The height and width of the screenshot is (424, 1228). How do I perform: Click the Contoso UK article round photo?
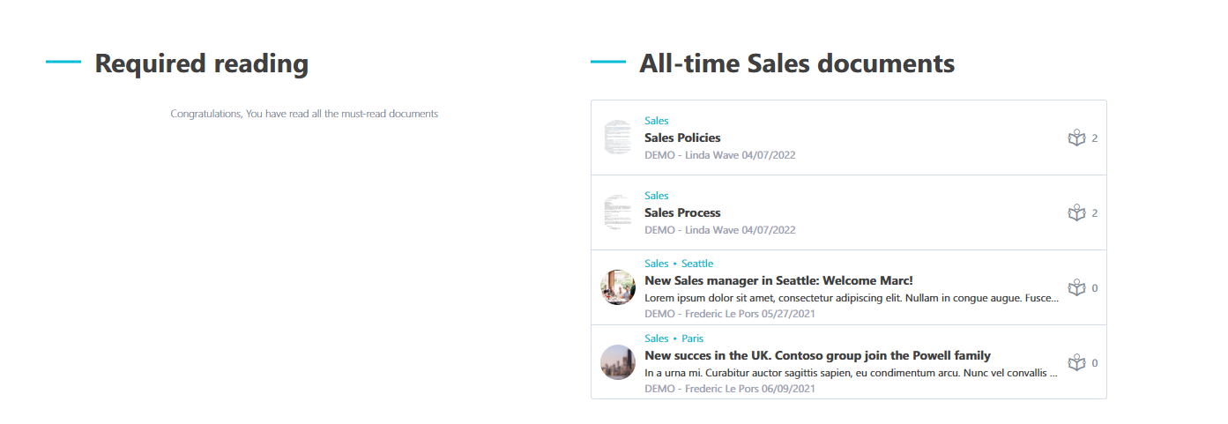pos(618,363)
